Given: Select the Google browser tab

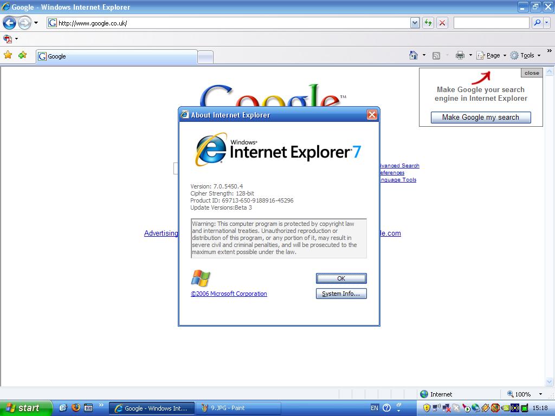Looking at the screenshot, I should (x=117, y=56).
